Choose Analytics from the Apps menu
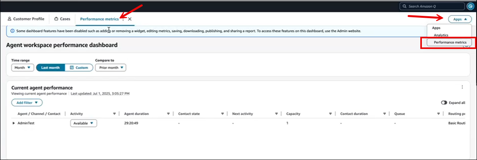Image resolution: width=477 pixels, height=160 pixels. [x=441, y=35]
